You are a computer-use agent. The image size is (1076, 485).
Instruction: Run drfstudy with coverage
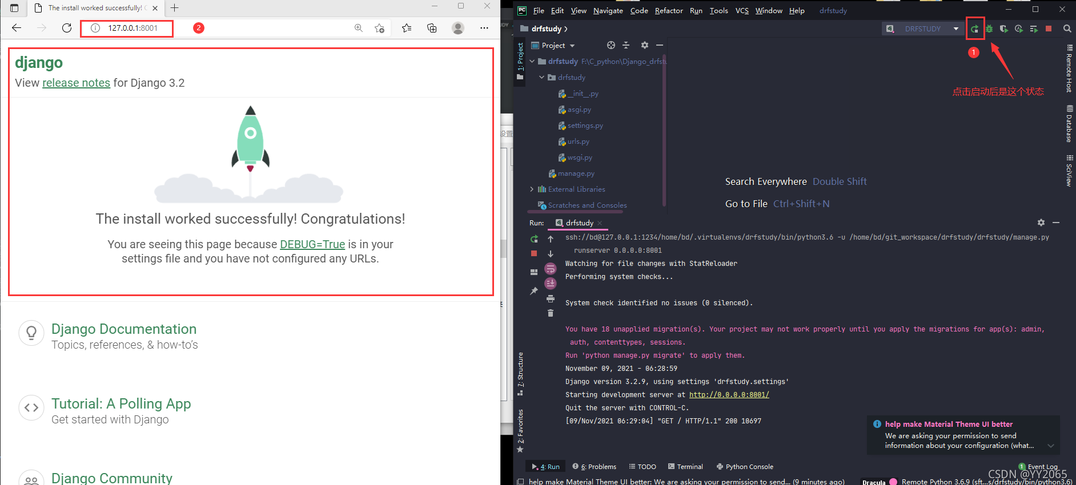pos(1004,29)
